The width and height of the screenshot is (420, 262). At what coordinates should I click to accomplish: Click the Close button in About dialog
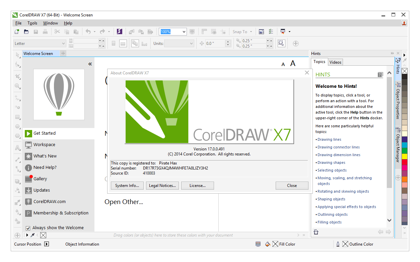point(292,186)
